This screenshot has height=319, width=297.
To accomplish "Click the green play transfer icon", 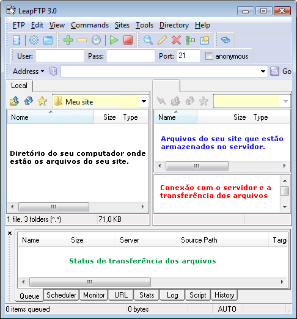I will [114, 40].
